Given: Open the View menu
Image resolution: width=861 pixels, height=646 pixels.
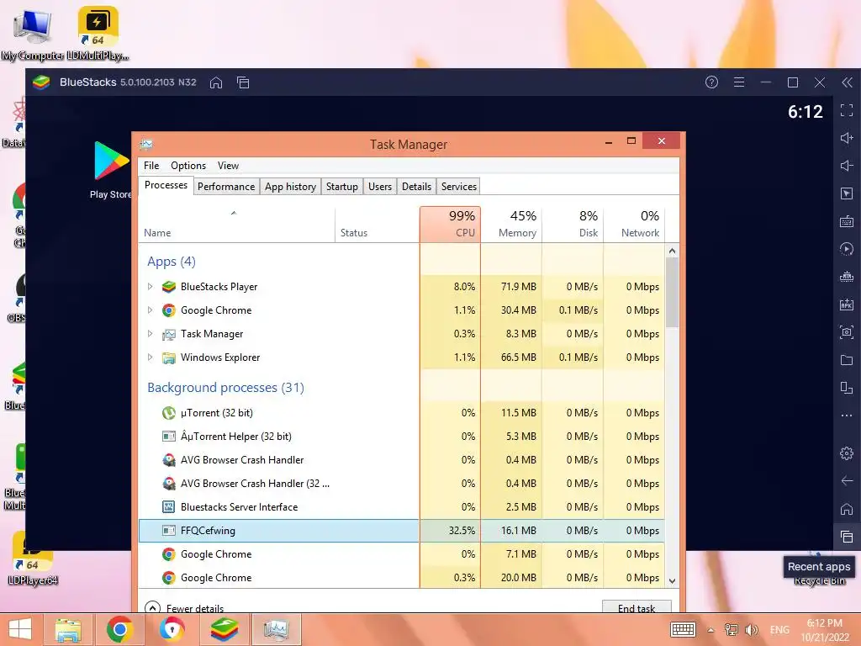Looking at the screenshot, I should coord(228,166).
